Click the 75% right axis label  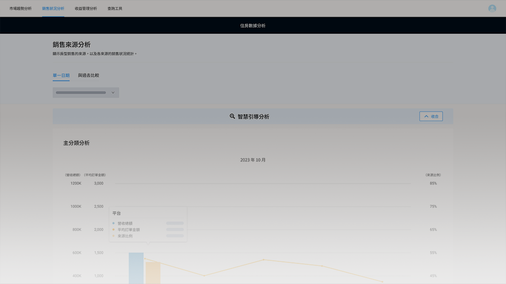[433, 206]
